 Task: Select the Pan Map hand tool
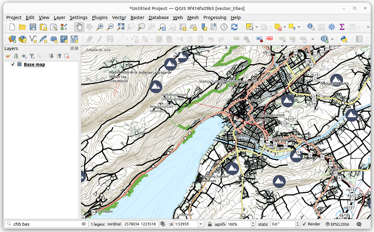[x=79, y=27]
